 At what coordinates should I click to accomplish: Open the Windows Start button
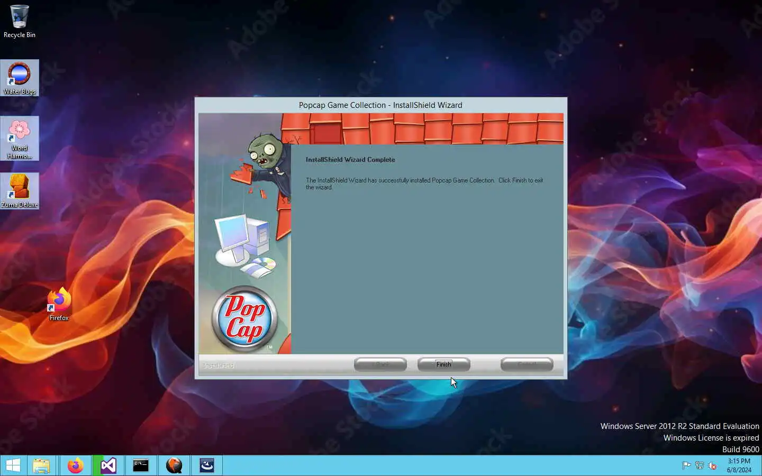pos(13,465)
